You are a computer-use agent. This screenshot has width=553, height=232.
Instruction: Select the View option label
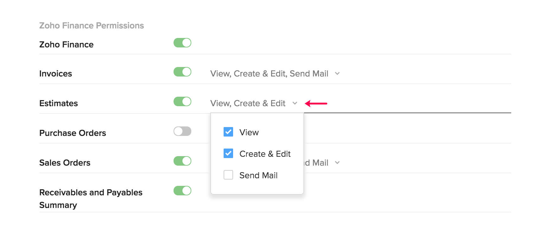pyautogui.click(x=249, y=132)
